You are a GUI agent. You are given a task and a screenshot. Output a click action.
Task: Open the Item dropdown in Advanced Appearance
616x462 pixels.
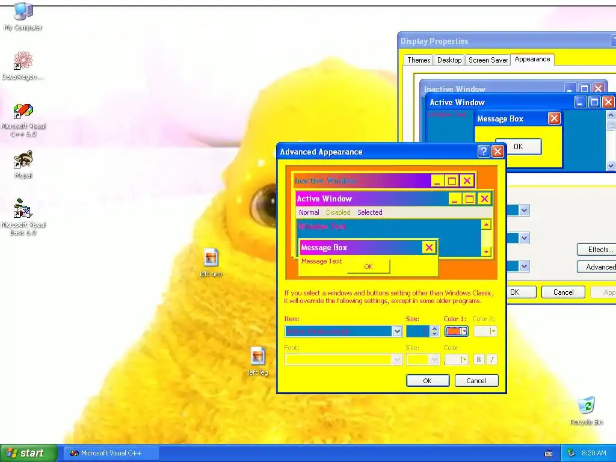pyautogui.click(x=397, y=331)
